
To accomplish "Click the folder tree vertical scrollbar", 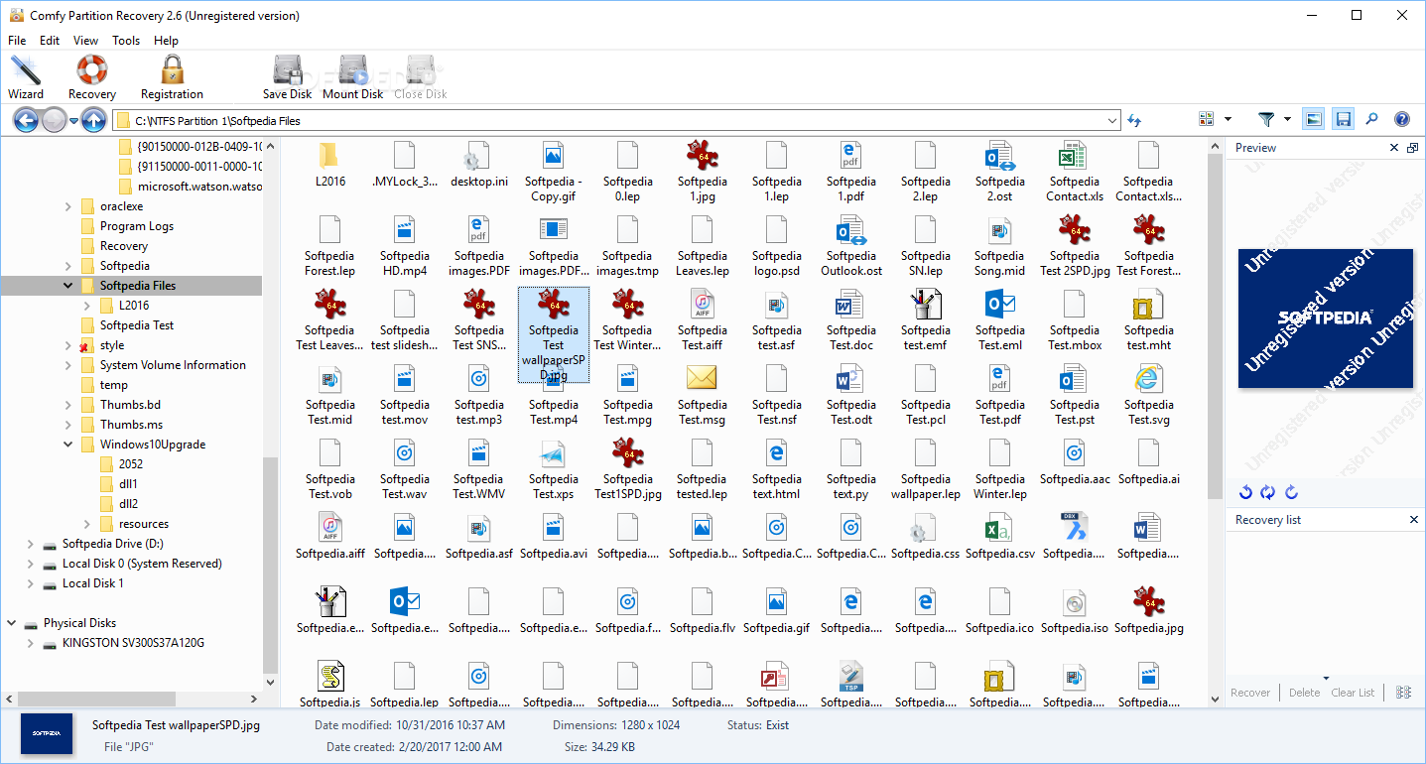I will (270, 566).
